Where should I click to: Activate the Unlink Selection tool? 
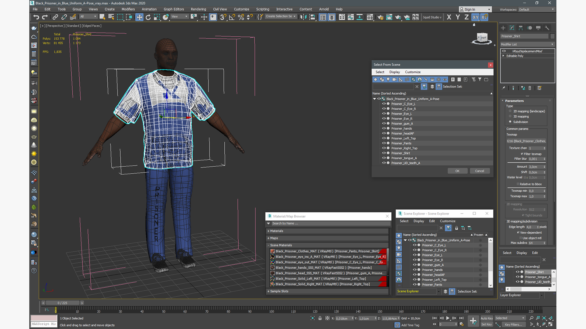pyautogui.click(x=64, y=17)
